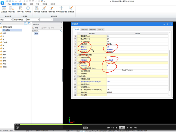Click the open-folder icon in quick access toolbar
The height and width of the screenshot is (132, 176).
click(x=13, y=1)
